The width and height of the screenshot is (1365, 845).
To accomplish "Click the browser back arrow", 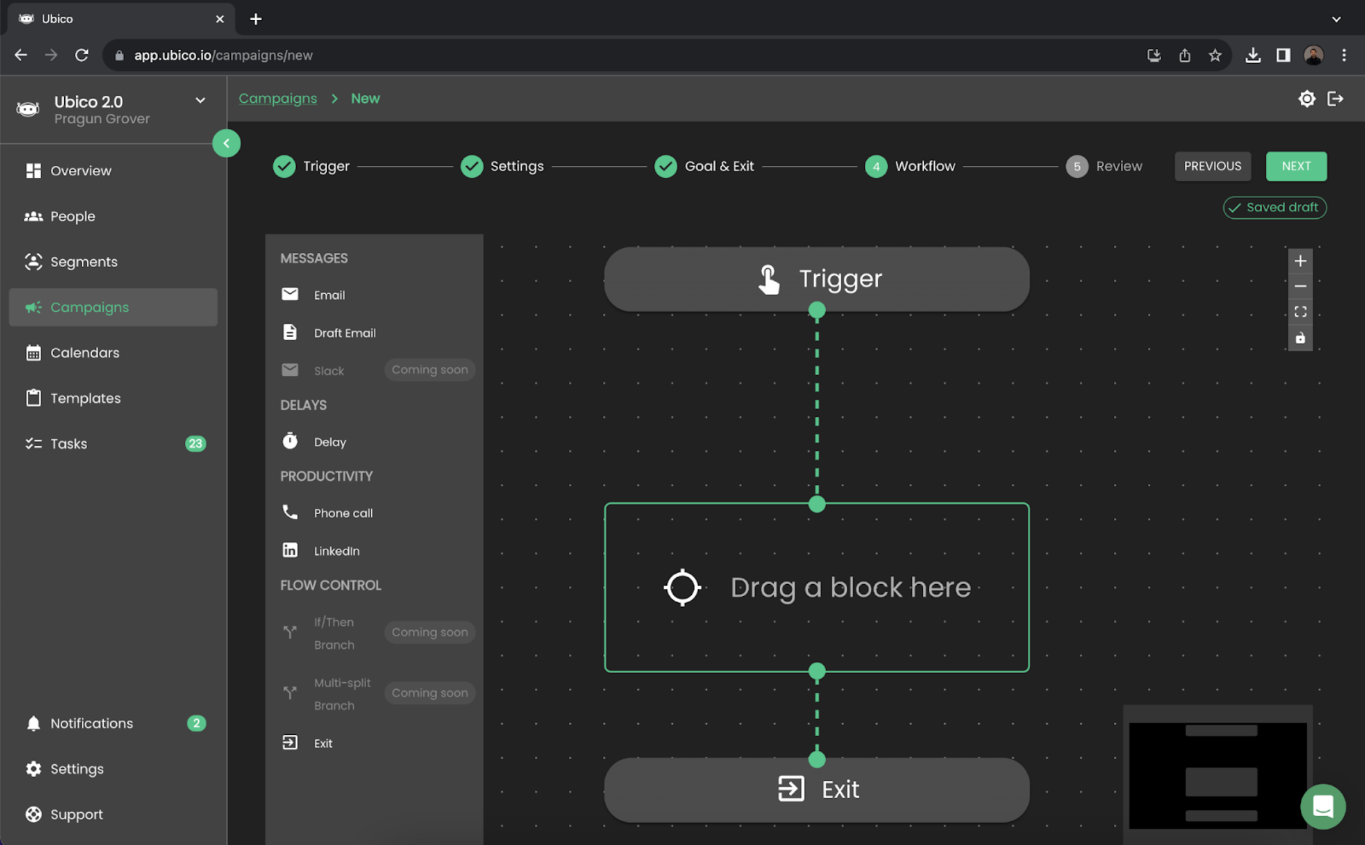I will [21, 55].
